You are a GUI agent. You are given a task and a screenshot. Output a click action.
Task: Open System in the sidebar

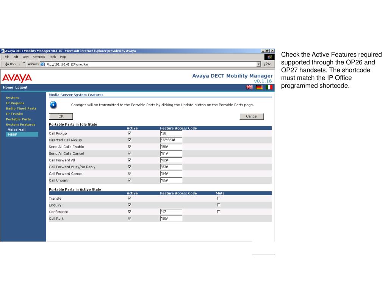coord(13,98)
